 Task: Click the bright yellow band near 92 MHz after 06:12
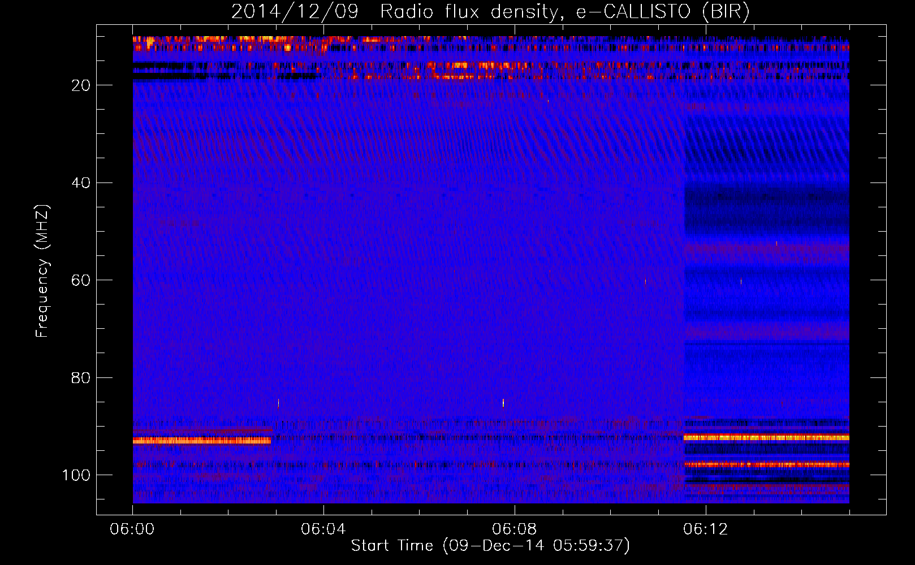(x=766, y=438)
